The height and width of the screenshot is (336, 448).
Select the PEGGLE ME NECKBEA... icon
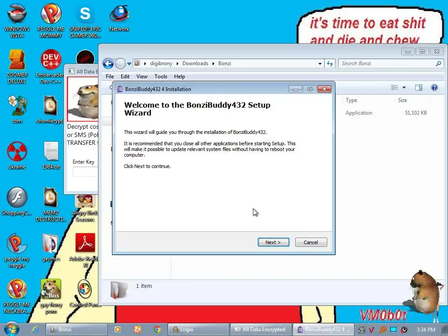point(17,296)
